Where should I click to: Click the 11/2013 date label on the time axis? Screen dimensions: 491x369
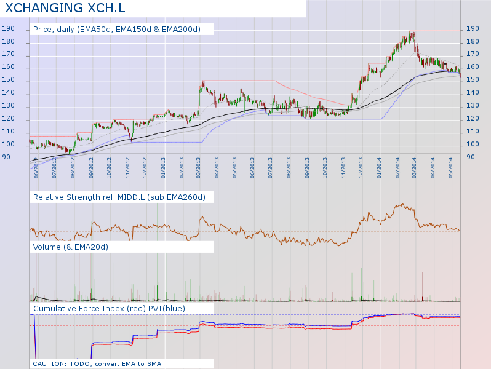pyautogui.click(x=343, y=168)
